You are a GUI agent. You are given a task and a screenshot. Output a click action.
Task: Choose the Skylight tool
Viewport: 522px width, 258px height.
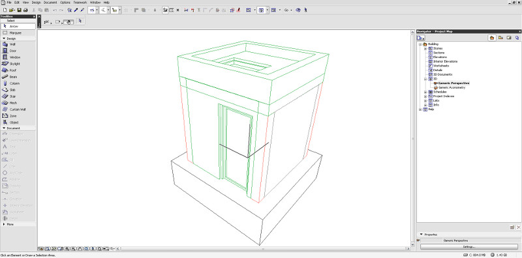[18, 63]
